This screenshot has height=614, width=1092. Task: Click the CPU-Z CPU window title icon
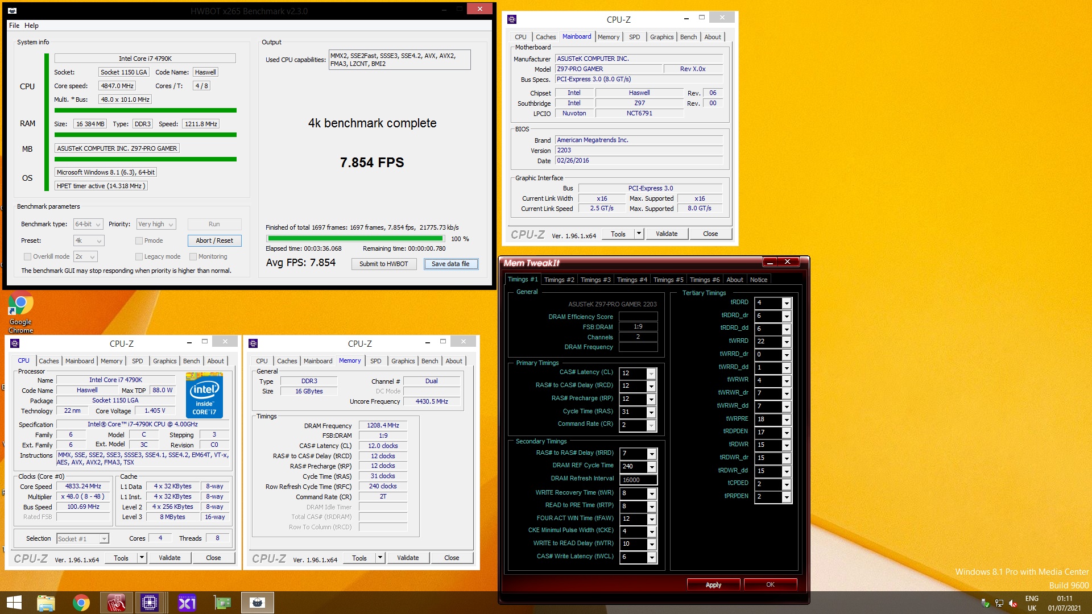(15, 343)
